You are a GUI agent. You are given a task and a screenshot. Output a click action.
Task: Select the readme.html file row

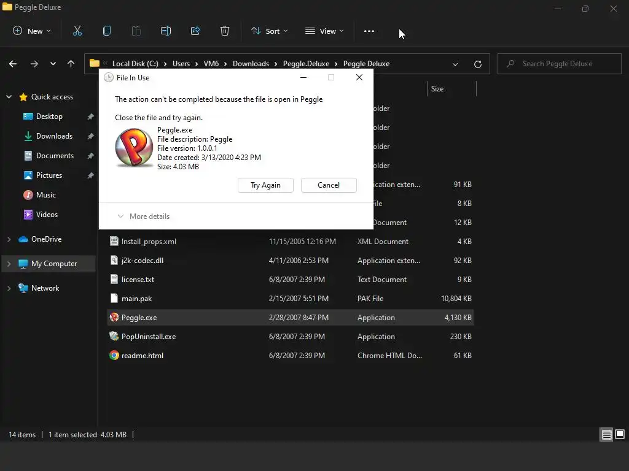pos(291,355)
